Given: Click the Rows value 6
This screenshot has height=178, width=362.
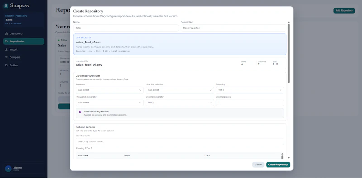Looking at the screenshot, I should tap(242, 64).
